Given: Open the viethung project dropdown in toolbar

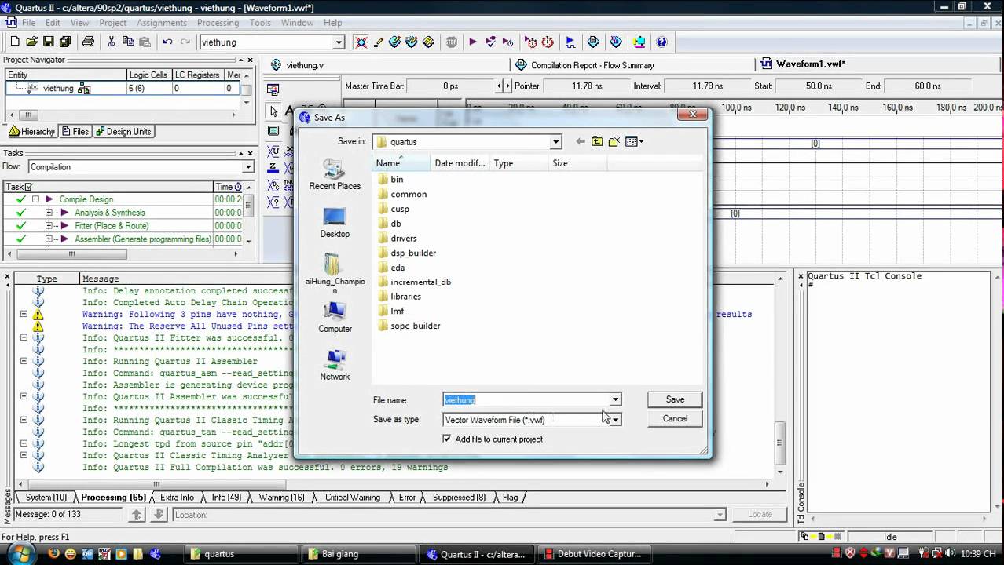Looking at the screenshot, I should 339,42.
